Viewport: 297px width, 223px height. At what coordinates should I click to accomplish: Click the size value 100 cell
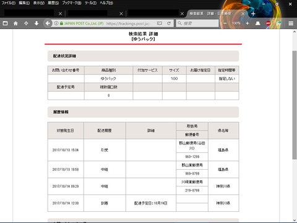174,79
